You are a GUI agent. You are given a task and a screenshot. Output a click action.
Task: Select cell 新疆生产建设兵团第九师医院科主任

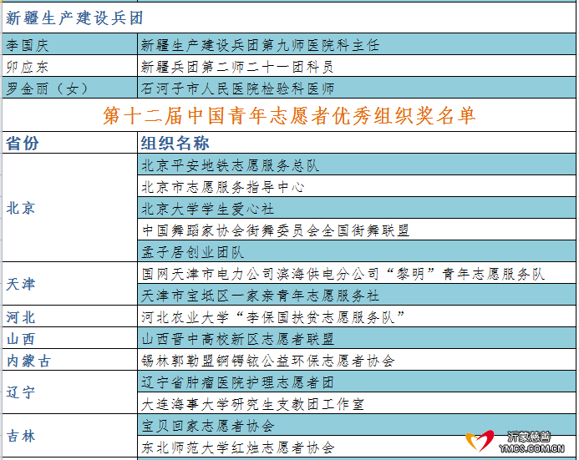coord(357,44)
